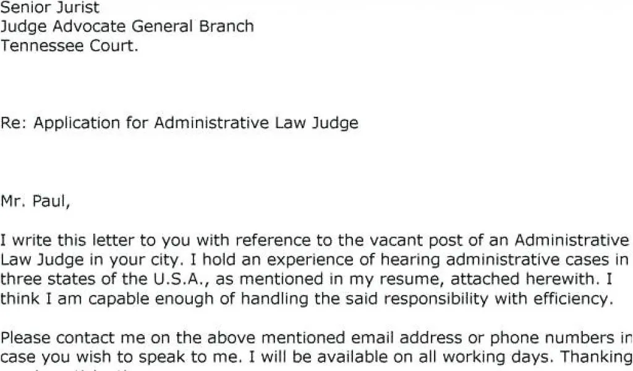
Task: Click the "Senior Jurist" line
Action: click(49, 8)
